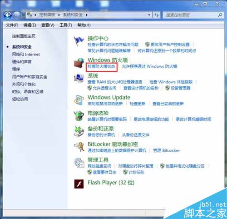Image resolution: width=227 pixels, height=219 pixels.
Task: Click the search magnifier icon
Action: pos(220,15)
